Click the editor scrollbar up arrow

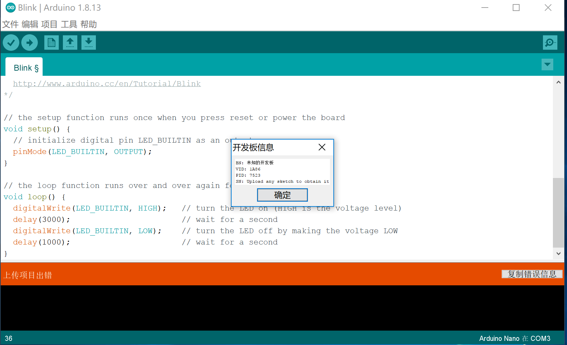pyautogui.click(x=558, y=82)
